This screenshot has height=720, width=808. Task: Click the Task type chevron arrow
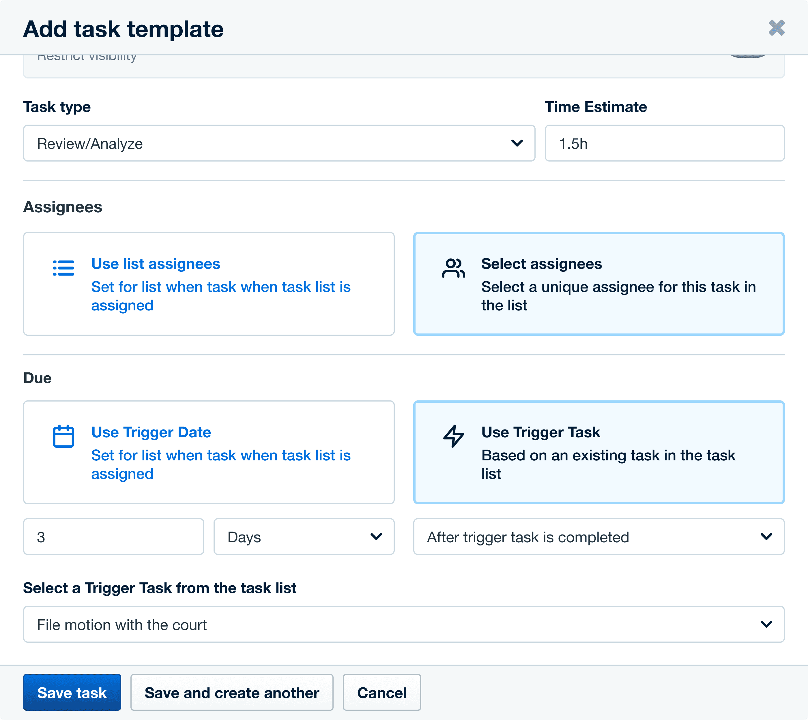pos(517,143)
